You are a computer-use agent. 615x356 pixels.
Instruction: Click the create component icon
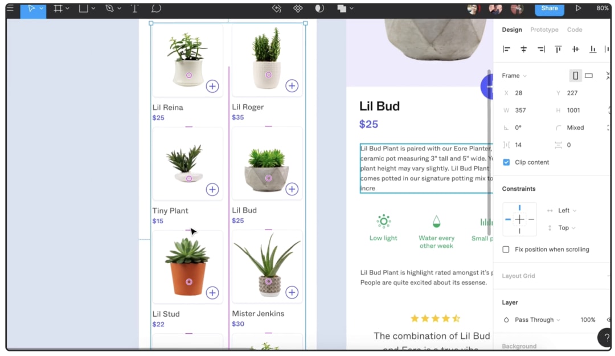[298, 8]
